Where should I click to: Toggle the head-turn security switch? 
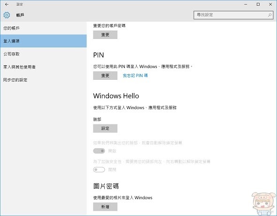[99, 170]
